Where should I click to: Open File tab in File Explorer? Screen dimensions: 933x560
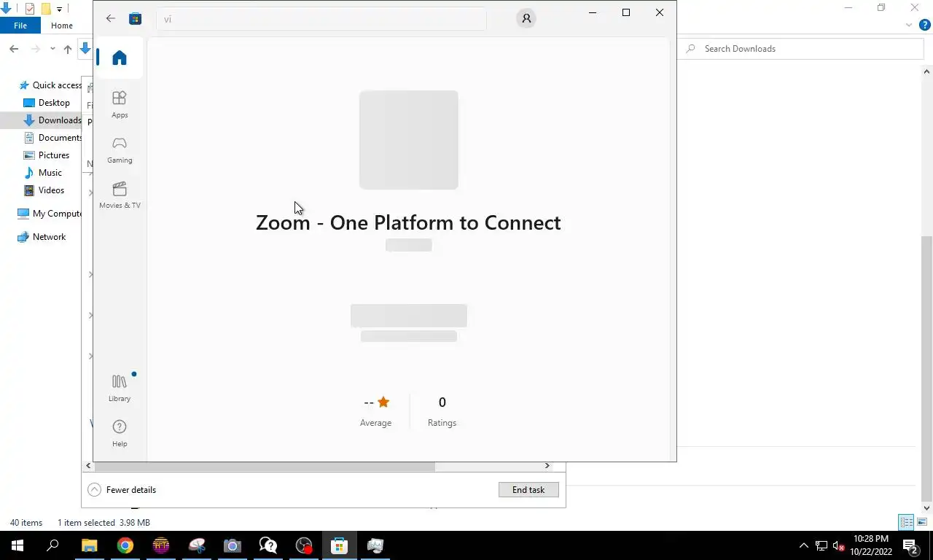click(x=20, y=26)
